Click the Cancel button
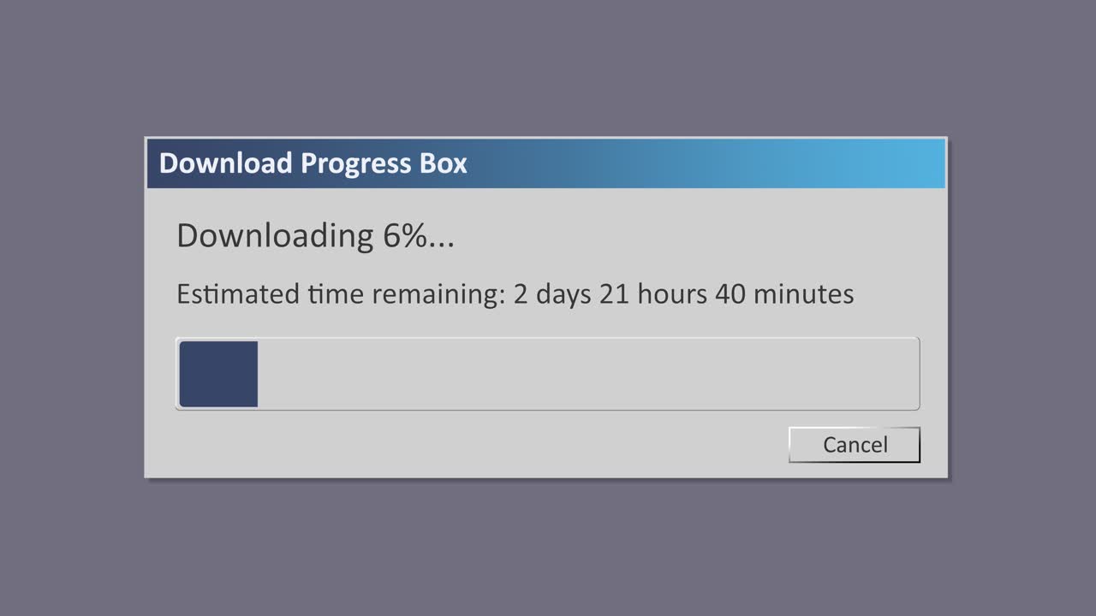The width and height of the screenshot is (1096, 616). [x=855, y=445]
